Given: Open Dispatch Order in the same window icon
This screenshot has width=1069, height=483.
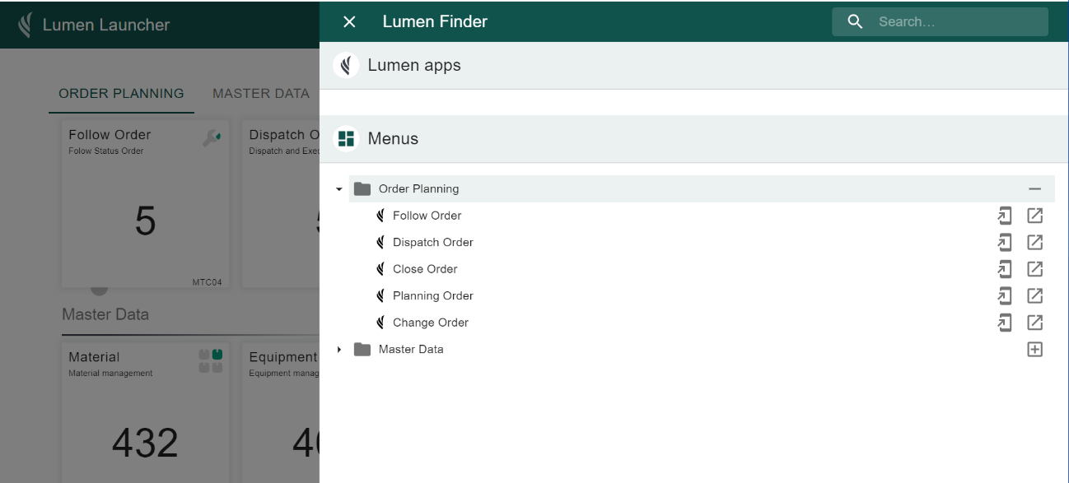Looking at the screenshot, I should pyautogui.click(x=1004, y=243).
